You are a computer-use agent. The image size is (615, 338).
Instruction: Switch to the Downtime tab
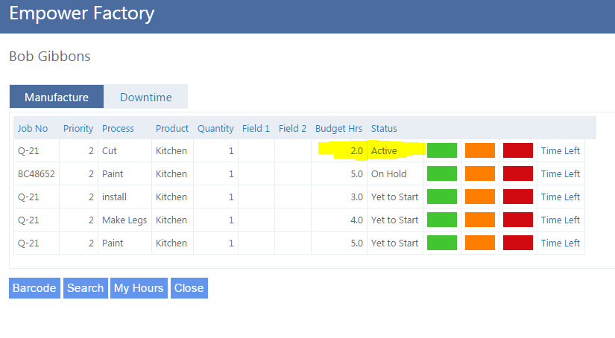tap(145, 98)
